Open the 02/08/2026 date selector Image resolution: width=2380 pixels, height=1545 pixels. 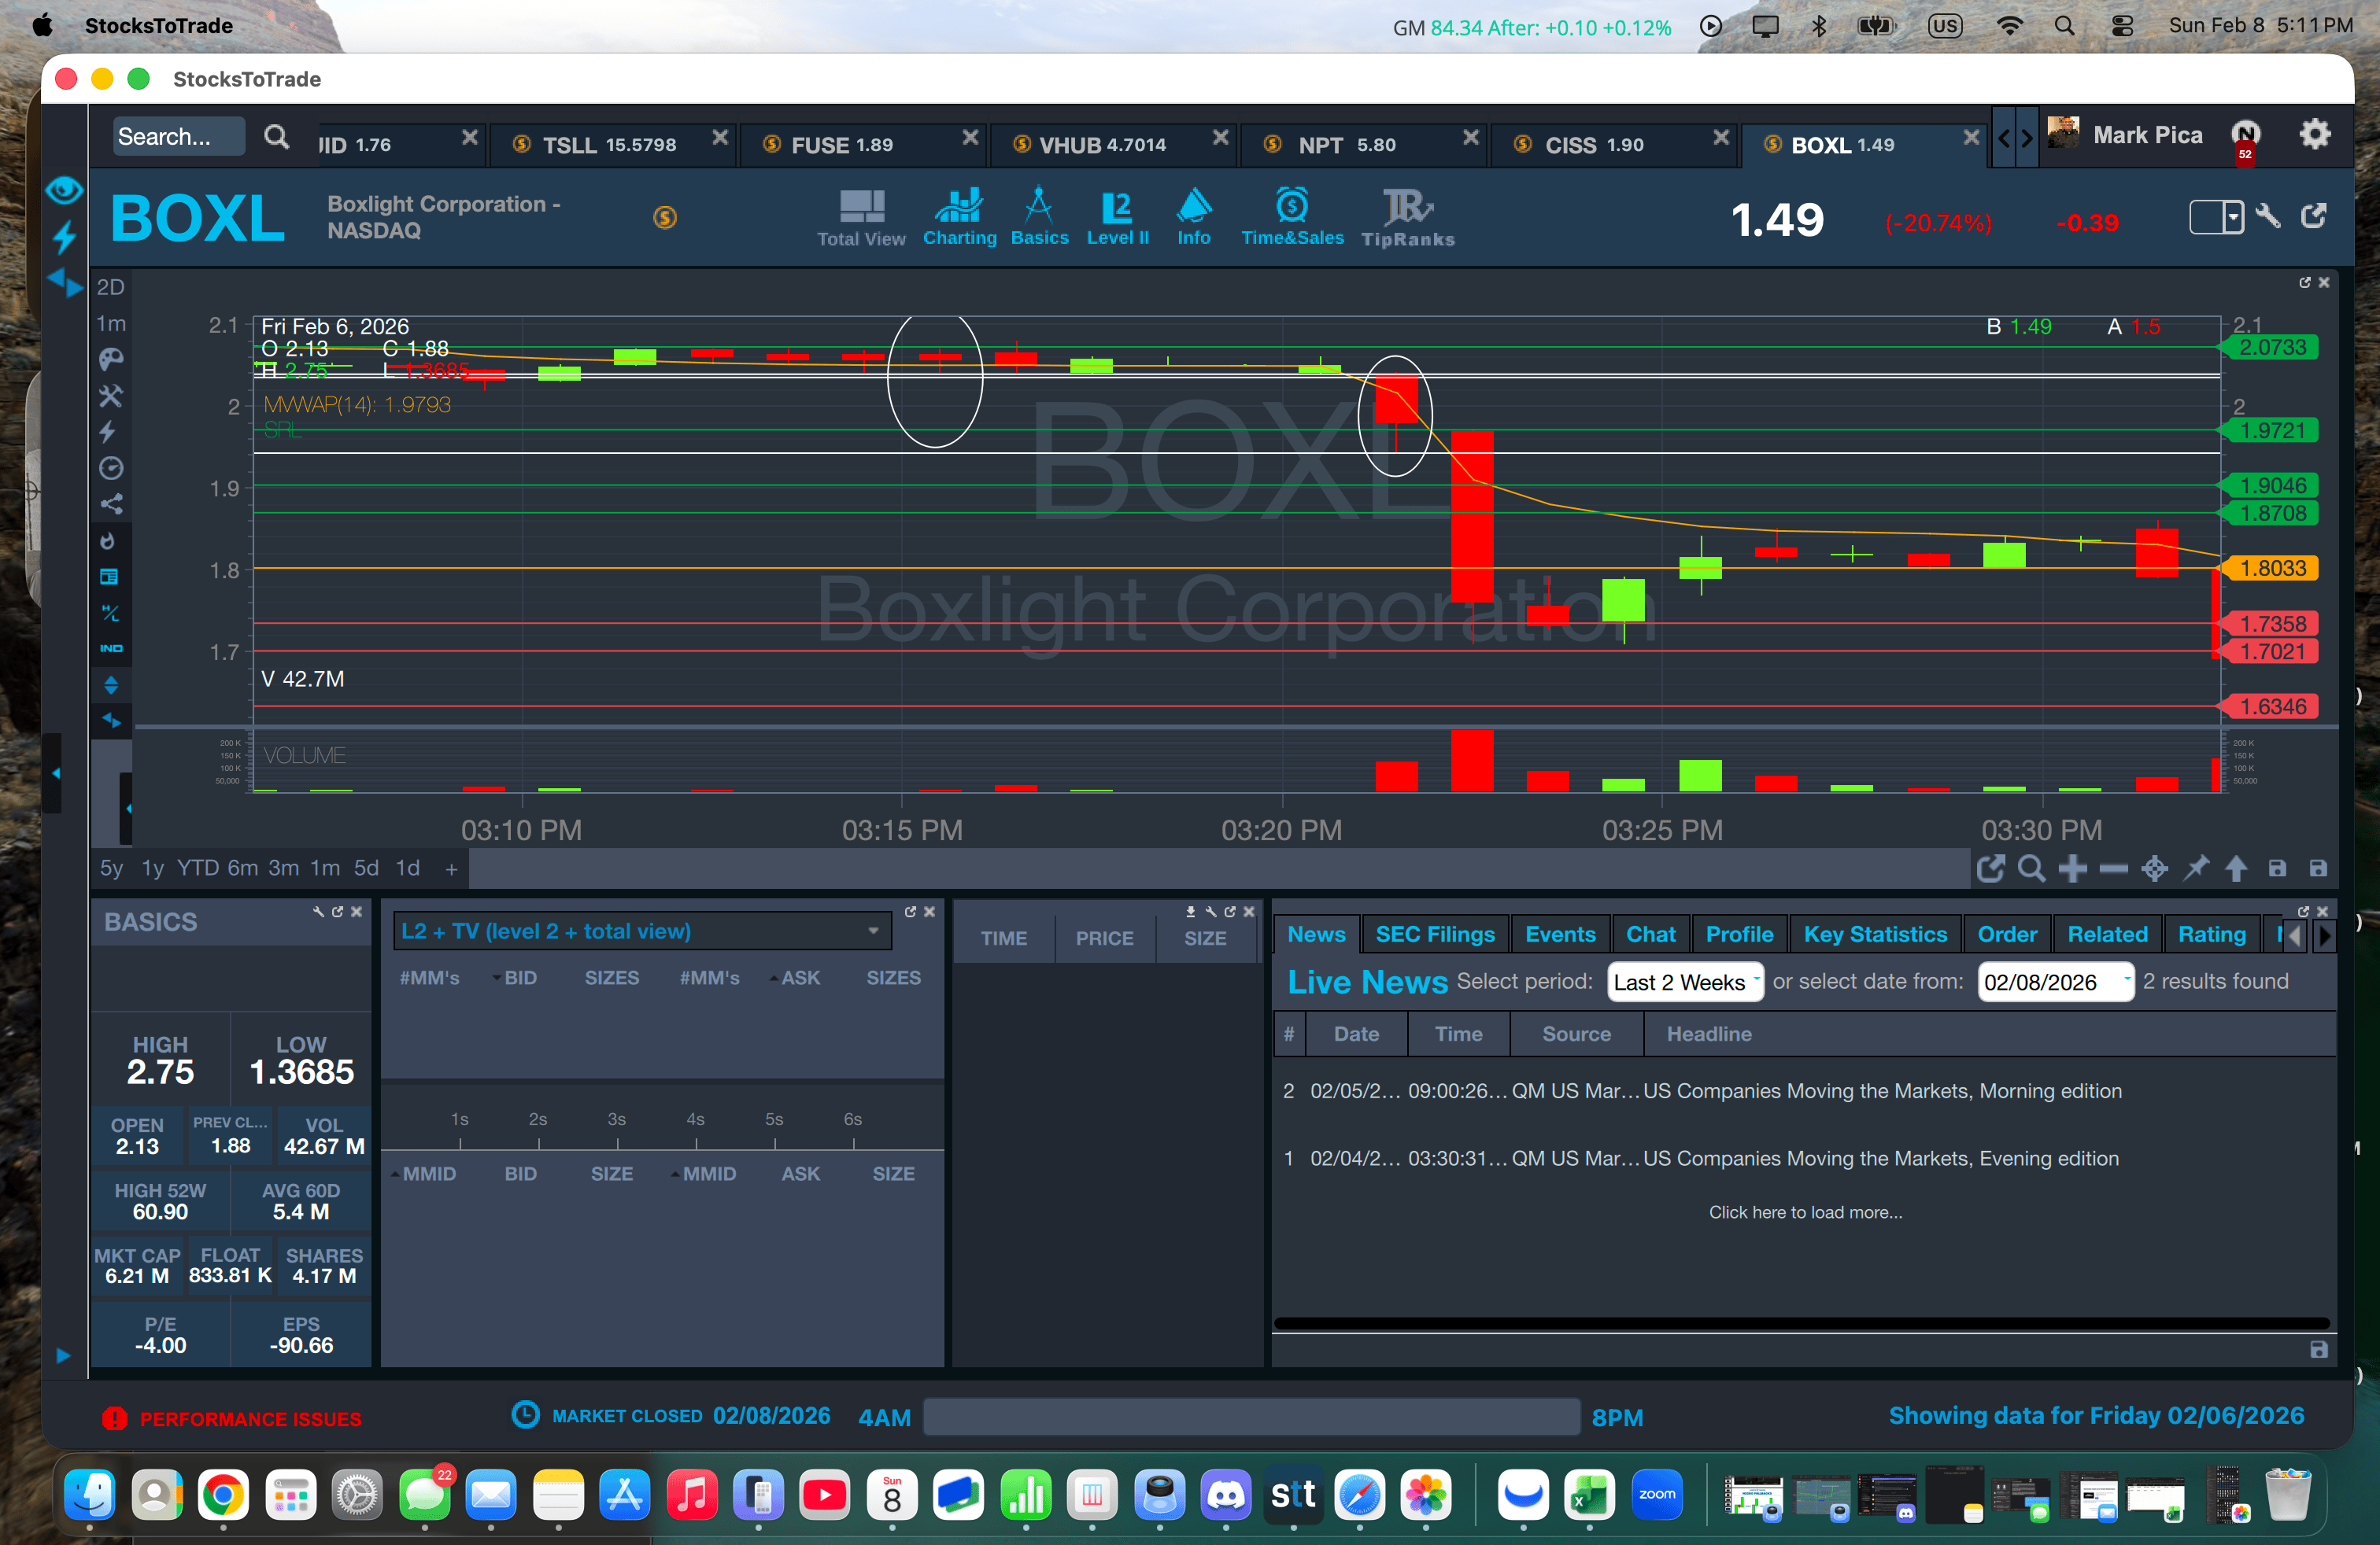(x=2054, y=983)
